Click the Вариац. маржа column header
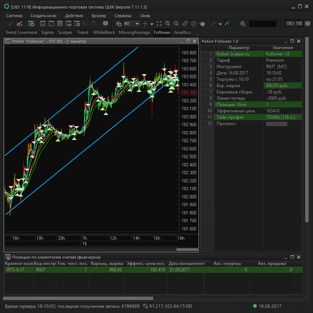The image size is (313, 313). click(106, 263)
